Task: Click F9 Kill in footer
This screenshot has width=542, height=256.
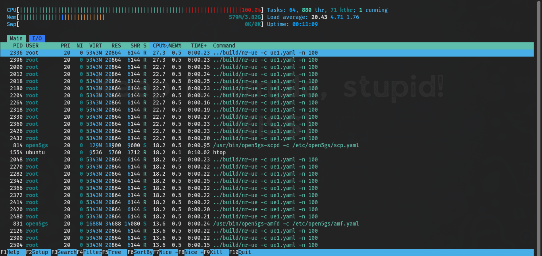Action: [x=216, y=252]
